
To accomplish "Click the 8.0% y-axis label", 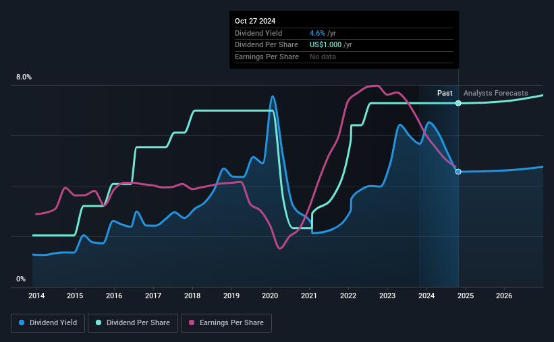I will click(24, 77).
